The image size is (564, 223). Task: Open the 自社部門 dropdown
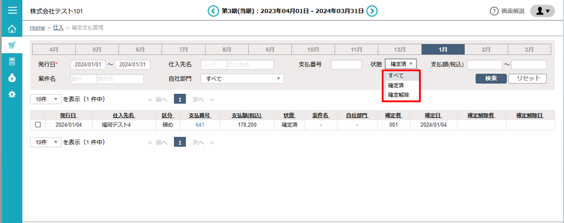pos(242,79)
